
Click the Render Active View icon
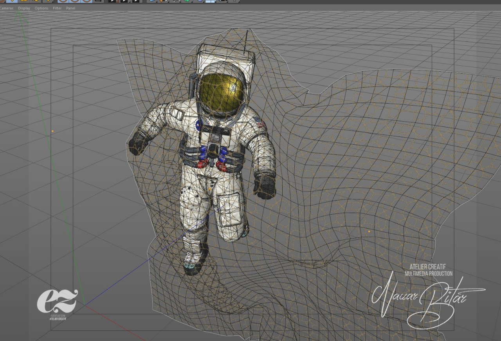(x=112, y=1)
